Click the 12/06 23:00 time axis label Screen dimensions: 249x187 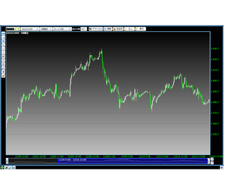tap(92, 156)
